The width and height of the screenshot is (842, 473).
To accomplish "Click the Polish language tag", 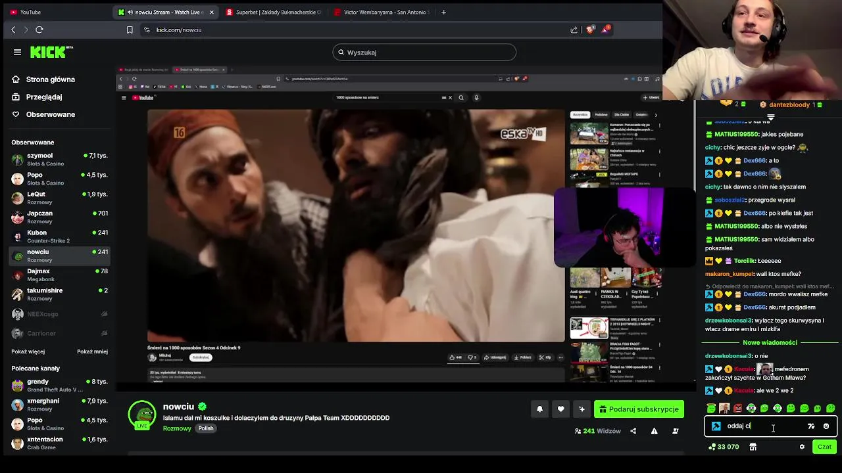I will click(206, 428).
